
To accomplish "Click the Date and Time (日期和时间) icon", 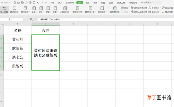I will tap(65, 8).
